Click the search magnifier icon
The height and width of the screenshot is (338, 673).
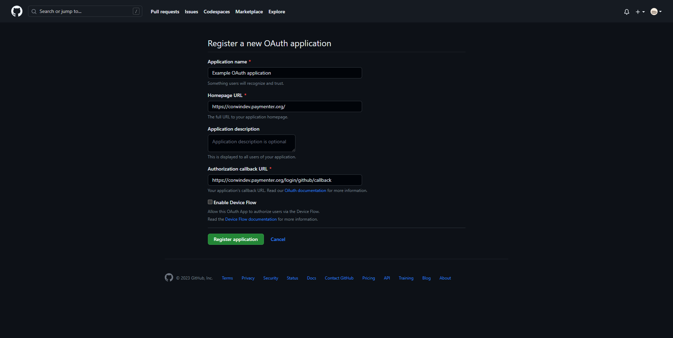pyautogui.click(x=34, y=11)
